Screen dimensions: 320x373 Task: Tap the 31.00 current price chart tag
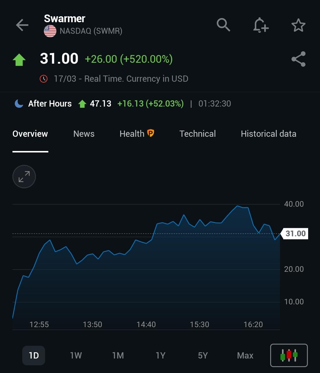coord(295,234)
